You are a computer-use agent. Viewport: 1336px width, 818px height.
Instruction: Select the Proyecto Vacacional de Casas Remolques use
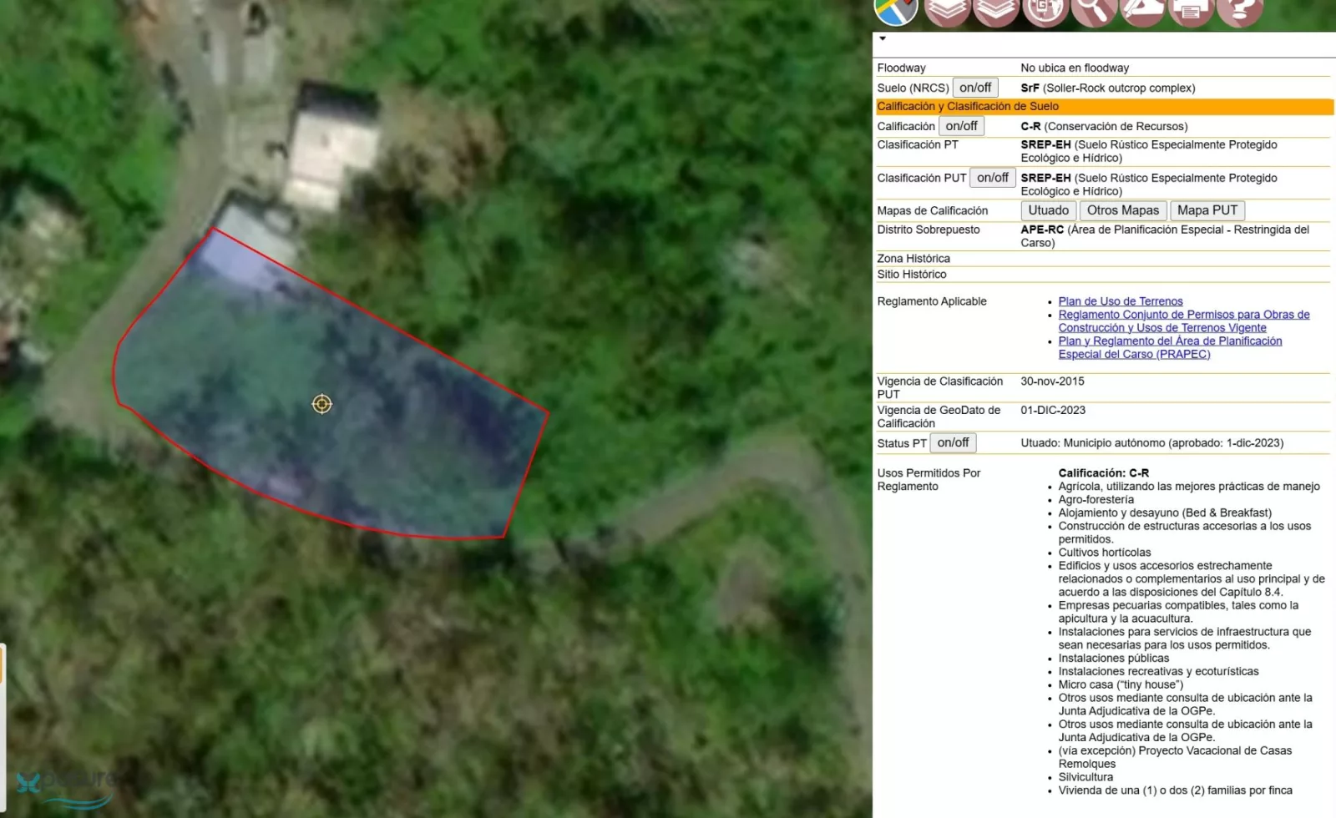(1175, 757)
